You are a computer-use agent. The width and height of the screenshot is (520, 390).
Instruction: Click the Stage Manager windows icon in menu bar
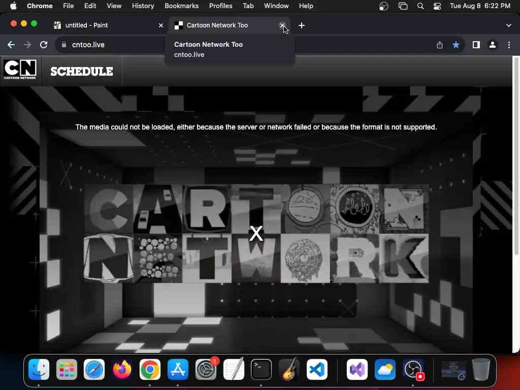pyautogui.click(x=403, y=6)
